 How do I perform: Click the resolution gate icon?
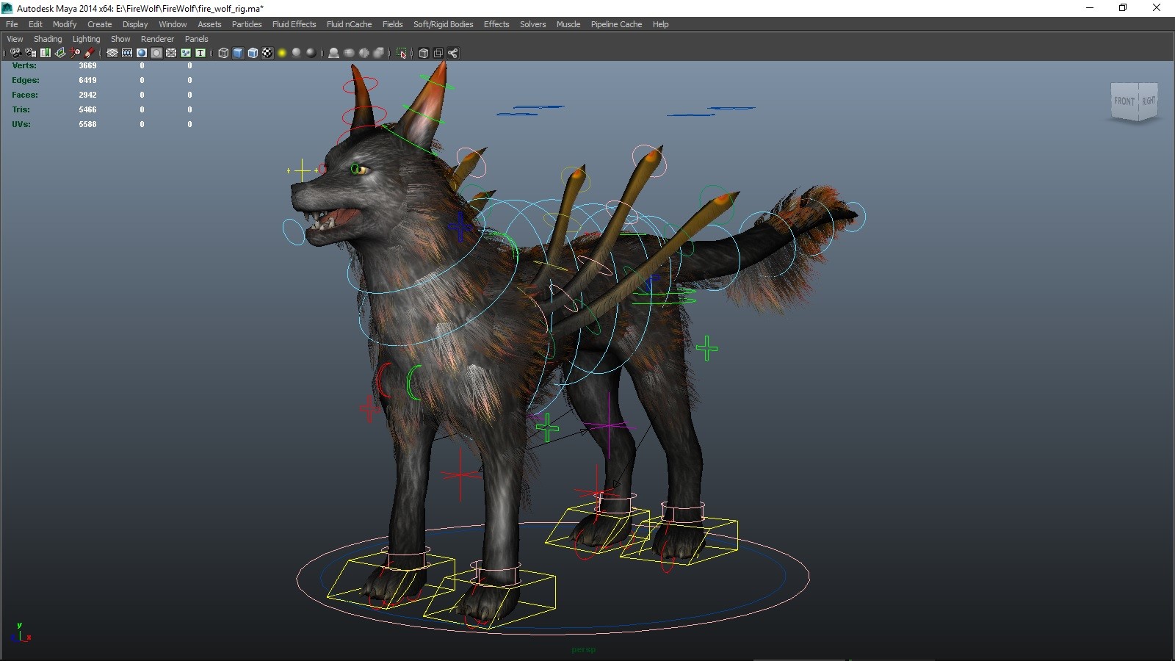[x=141, y=53]
